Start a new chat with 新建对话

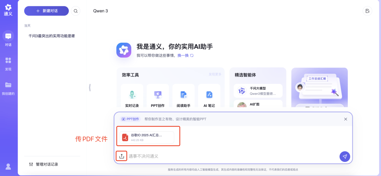[x=47, y=11]
